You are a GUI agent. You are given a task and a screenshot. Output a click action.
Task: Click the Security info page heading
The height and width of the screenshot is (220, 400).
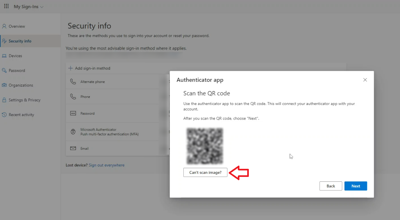click(90, 26)
